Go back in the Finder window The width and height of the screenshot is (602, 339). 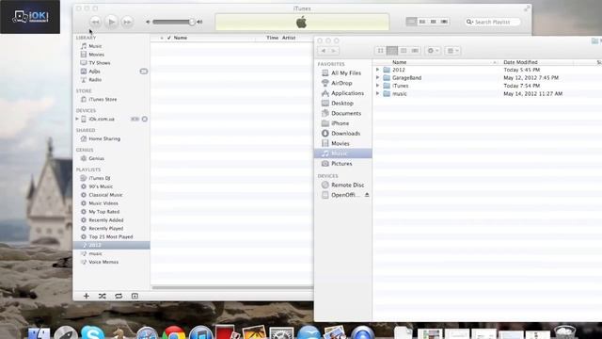[x=324, y=51]
